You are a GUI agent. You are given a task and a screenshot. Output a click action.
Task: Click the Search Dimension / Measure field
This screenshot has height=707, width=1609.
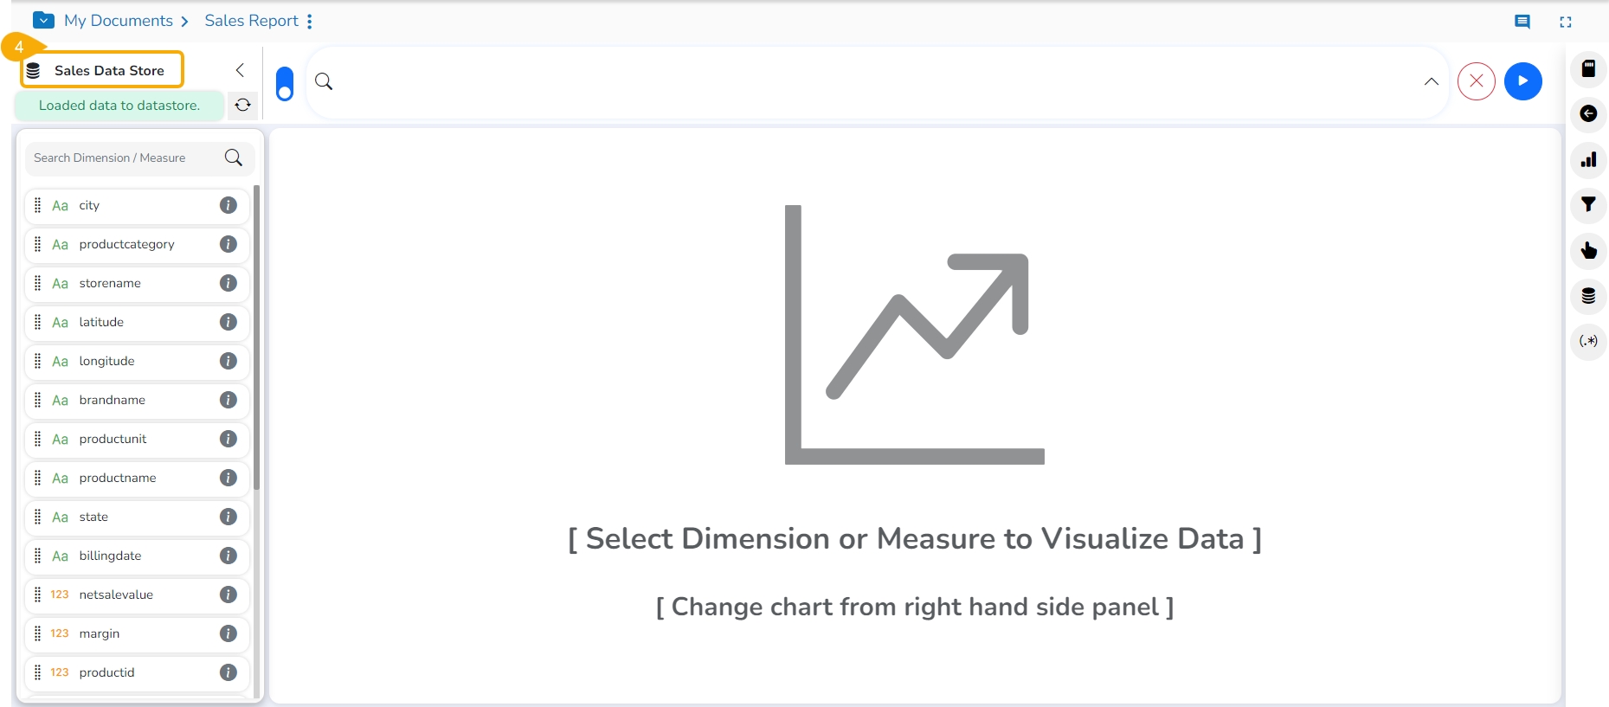(x=126, y=157)
